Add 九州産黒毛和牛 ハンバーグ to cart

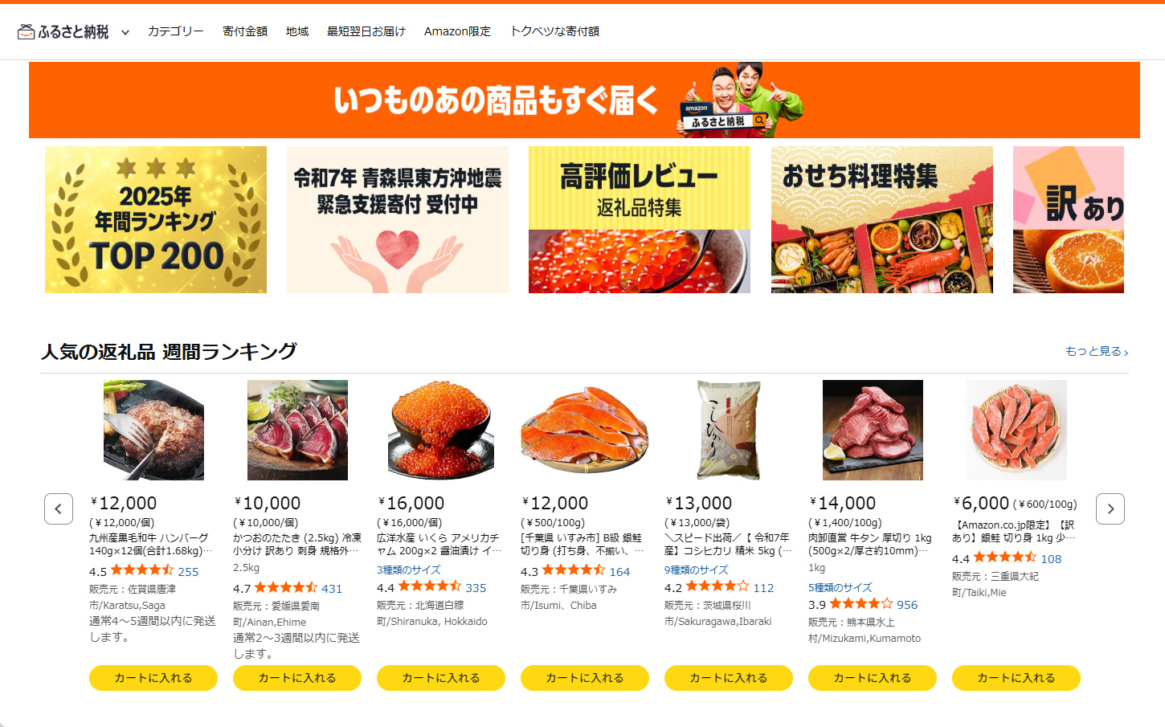click(x=153, y=678)
